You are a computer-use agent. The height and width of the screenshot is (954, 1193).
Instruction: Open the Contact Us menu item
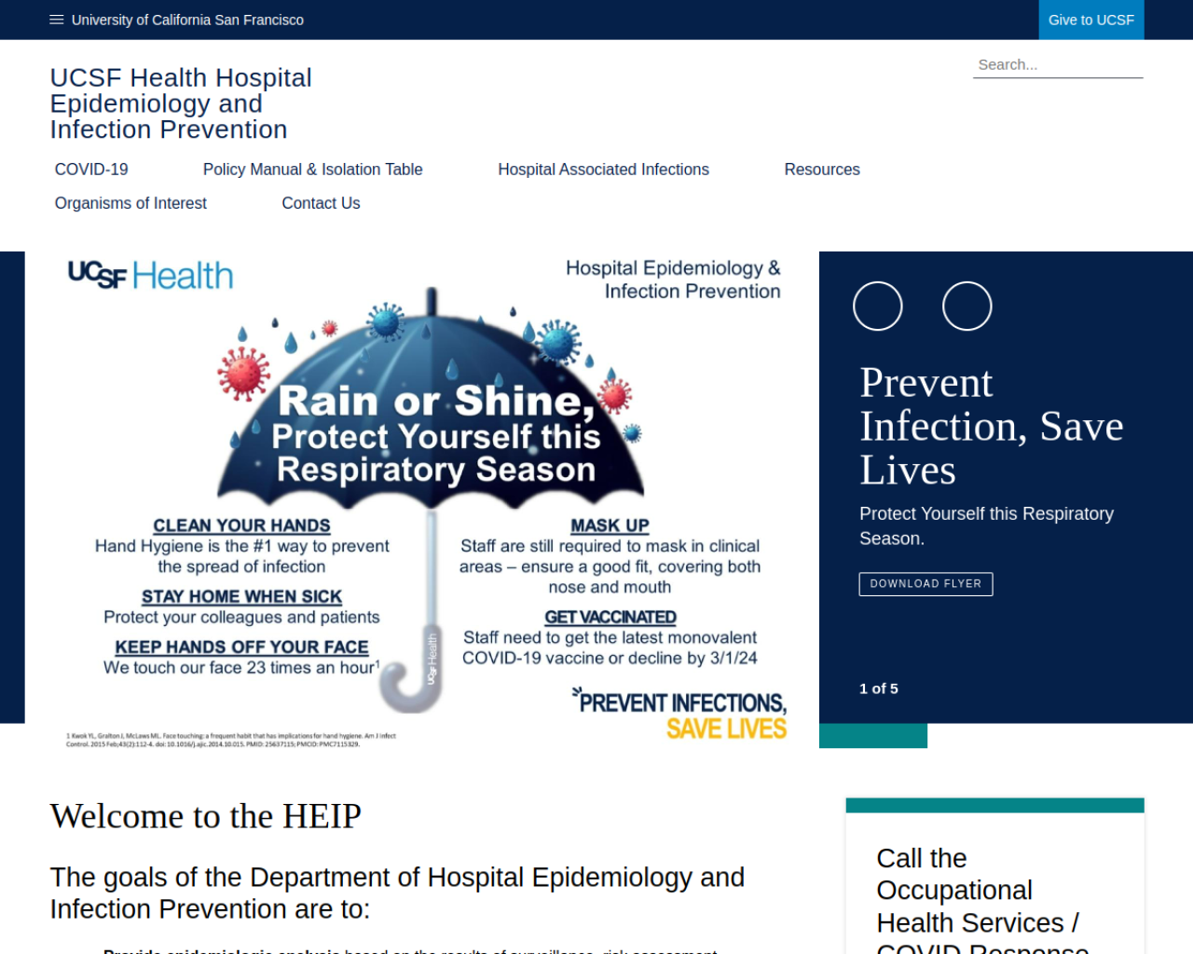click(x=321, y=203)
